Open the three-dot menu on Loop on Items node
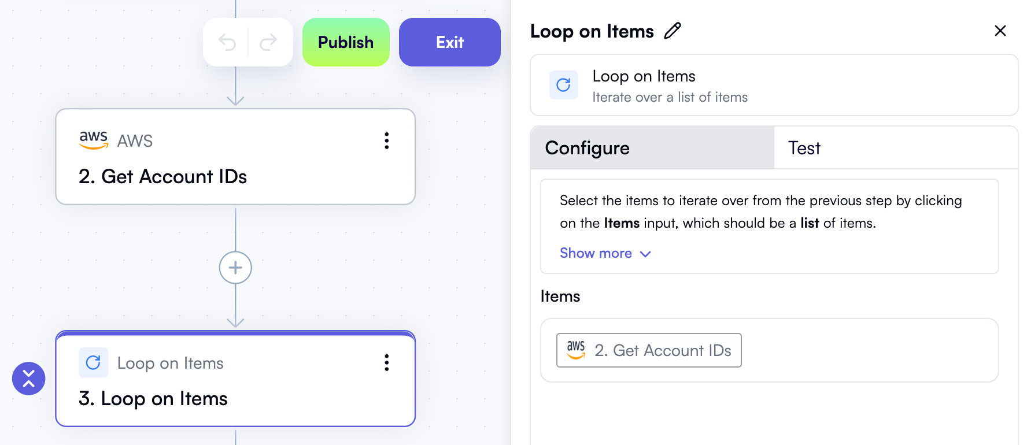Image resolution: width=1027 pixels, height=445 pixels. [386, 362]
